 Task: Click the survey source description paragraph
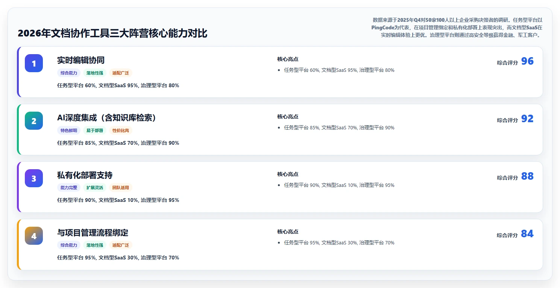pyautogui.click(x=456, y=27)
